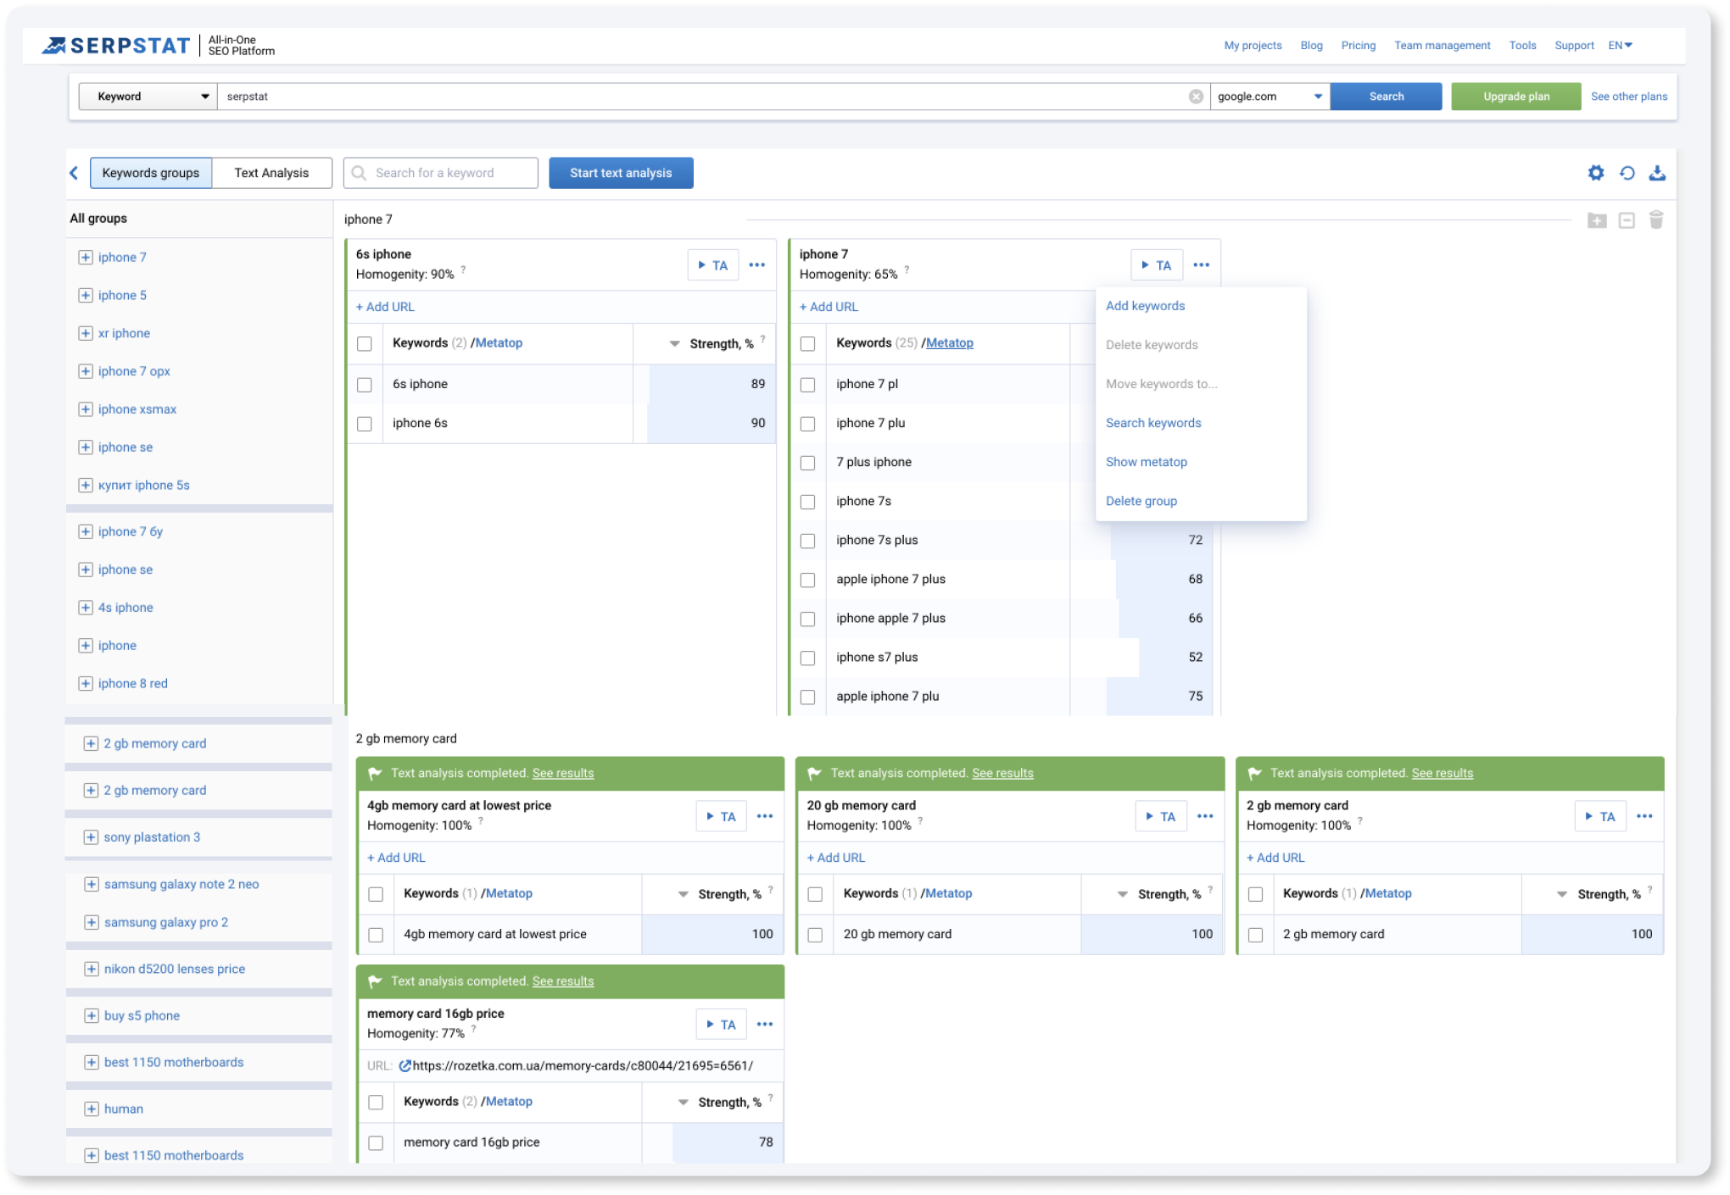This screenshot has height=1195, width=1730.
Task: Select the Keywords groups tab
Action: 151,173
